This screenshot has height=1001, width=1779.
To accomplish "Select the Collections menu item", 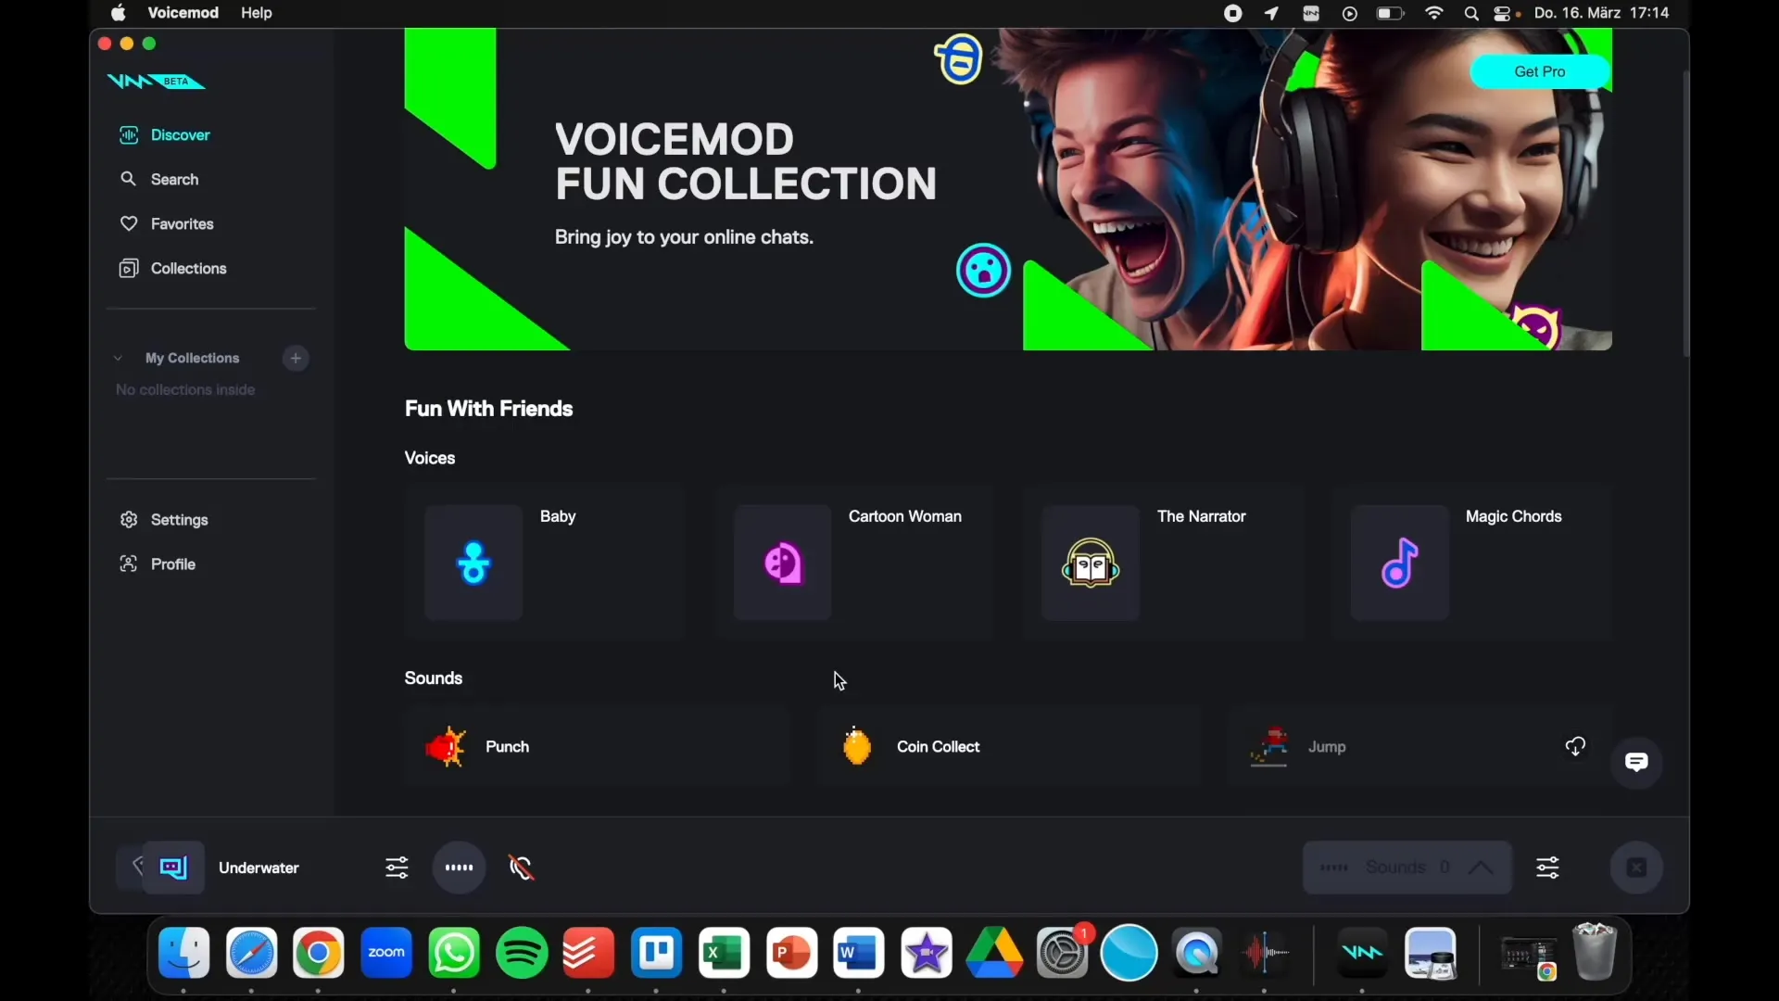I will [188, 268].
